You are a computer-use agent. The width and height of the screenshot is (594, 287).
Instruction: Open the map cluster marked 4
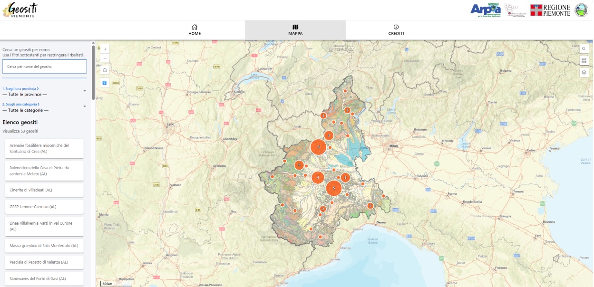[x=318, y=178]
